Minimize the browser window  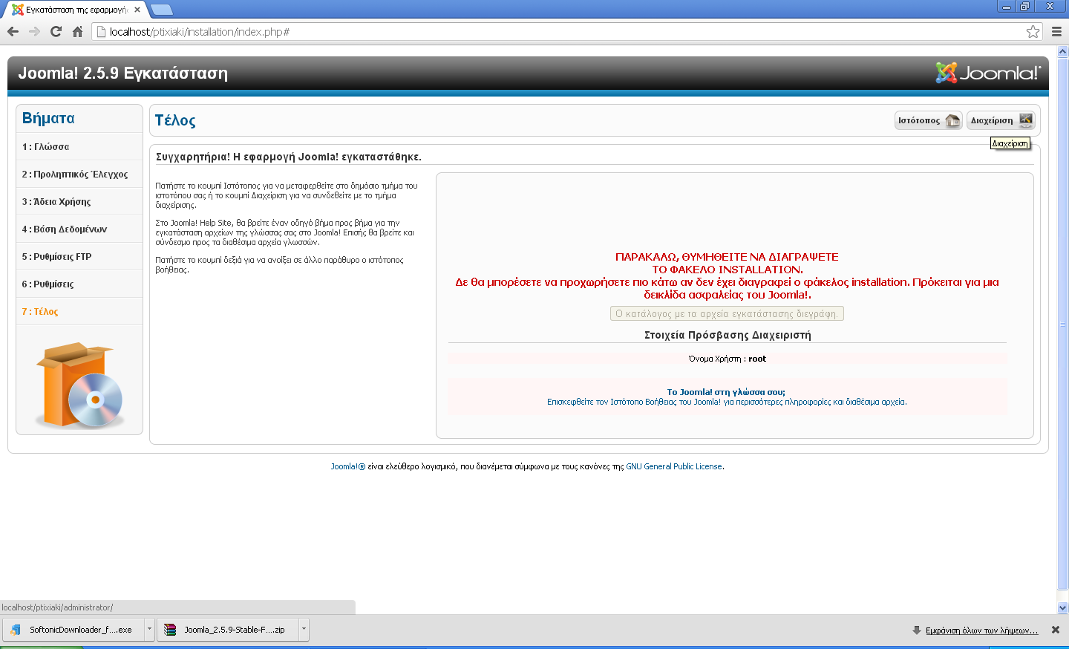pos(1007,7)
